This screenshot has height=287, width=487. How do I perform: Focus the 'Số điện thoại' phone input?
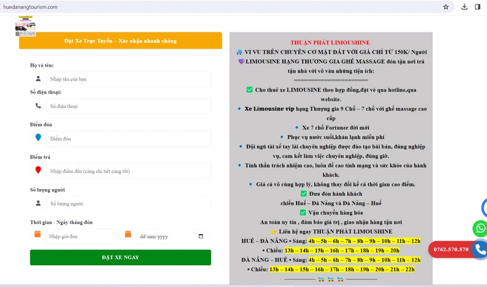128,106
